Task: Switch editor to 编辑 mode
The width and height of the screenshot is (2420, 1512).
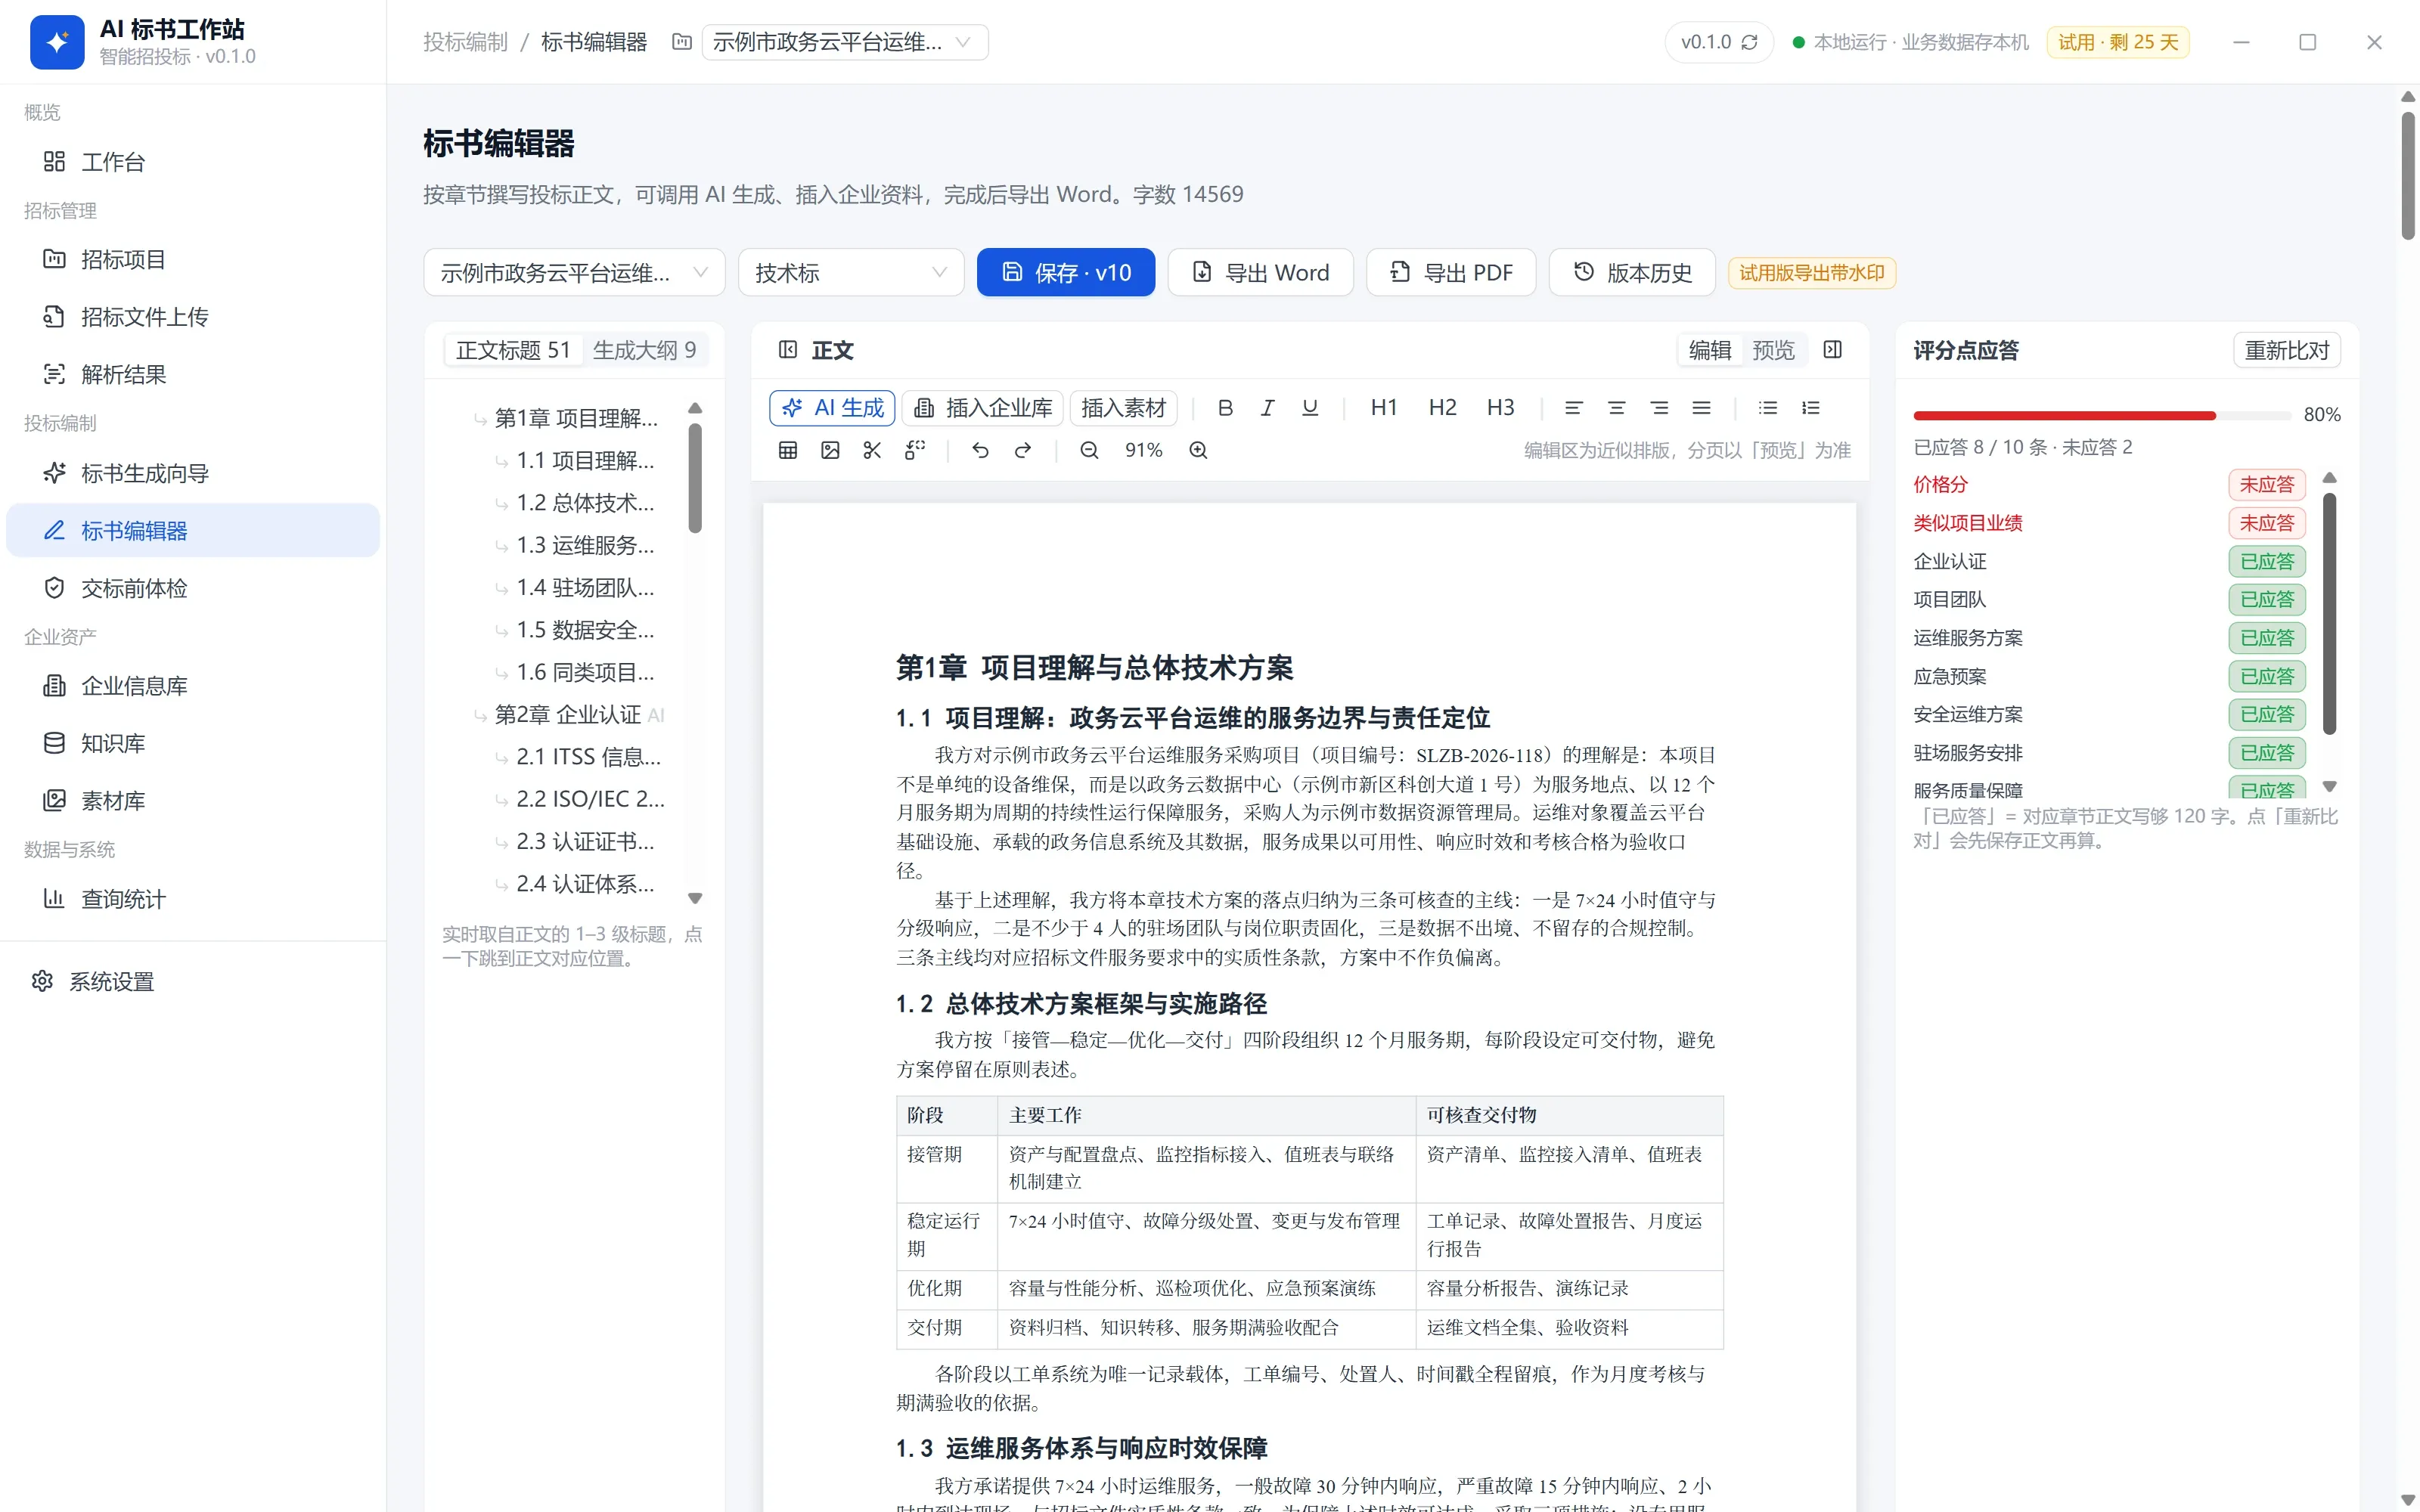Action: coord(1710,350)
